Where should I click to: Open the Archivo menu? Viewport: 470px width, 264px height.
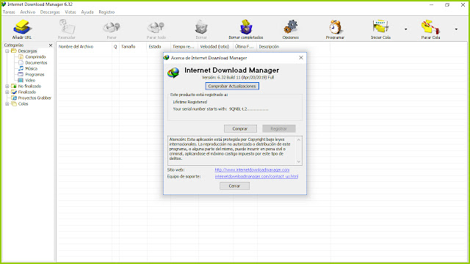click(28, 12)
